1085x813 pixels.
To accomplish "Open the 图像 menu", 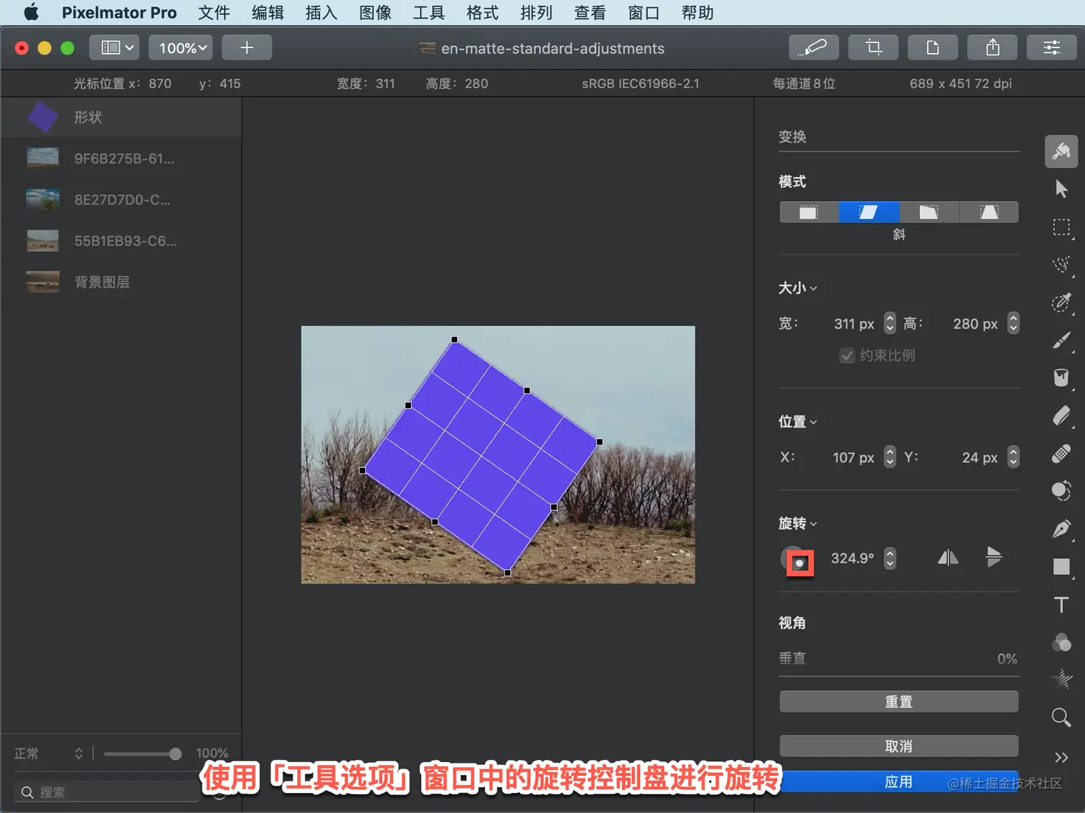I will (375, 13).
